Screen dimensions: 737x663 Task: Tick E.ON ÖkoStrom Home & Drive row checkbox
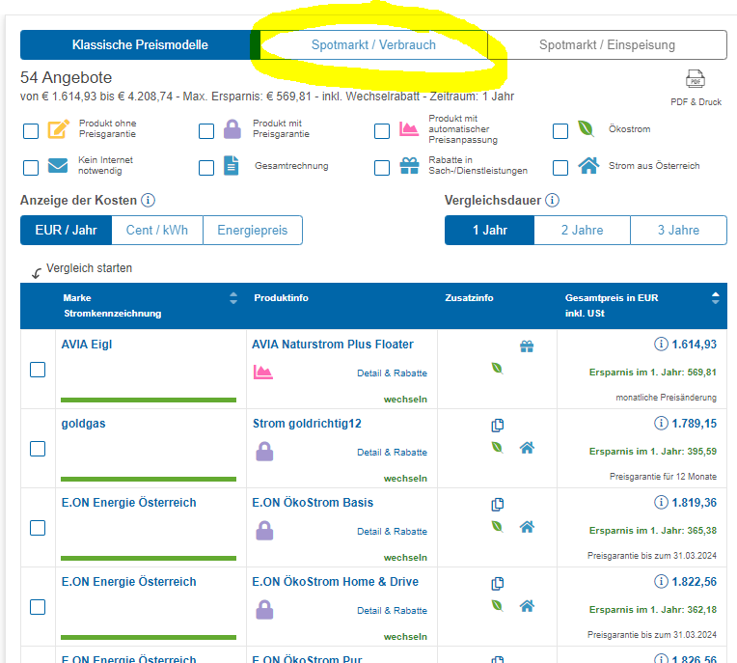38,607
